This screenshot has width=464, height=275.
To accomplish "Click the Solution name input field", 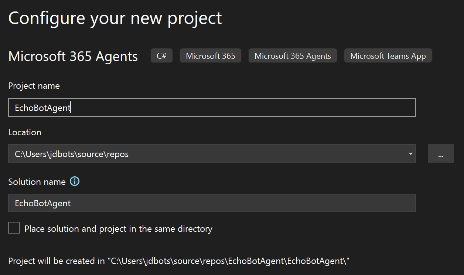I will pyautogui.click(x=212, y=203).
